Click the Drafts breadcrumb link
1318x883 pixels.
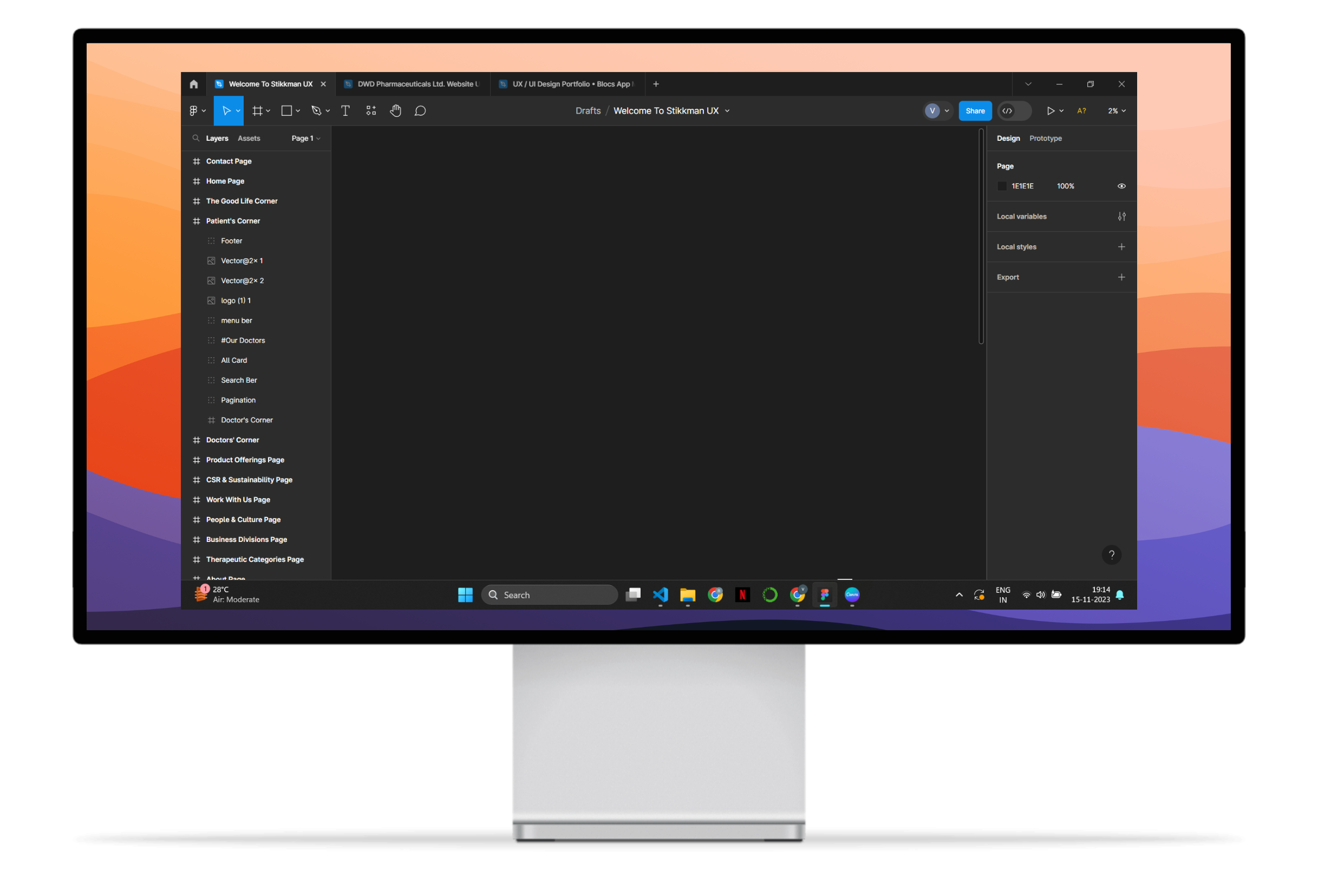point(588,111)
